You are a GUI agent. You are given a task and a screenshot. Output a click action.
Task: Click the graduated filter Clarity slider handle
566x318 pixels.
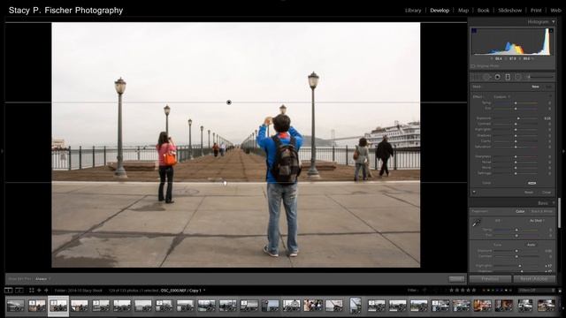coord(516,141)
